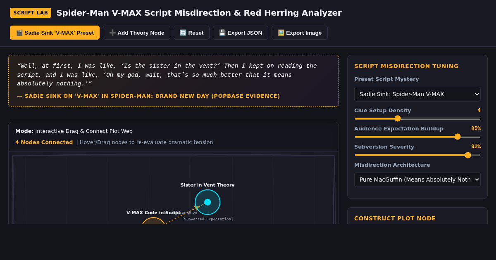Click the 'Construct Plot Node' heading

point(395,218)
